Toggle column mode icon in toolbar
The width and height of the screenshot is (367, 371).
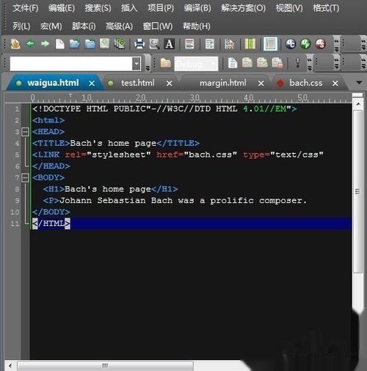coord(250,44)
